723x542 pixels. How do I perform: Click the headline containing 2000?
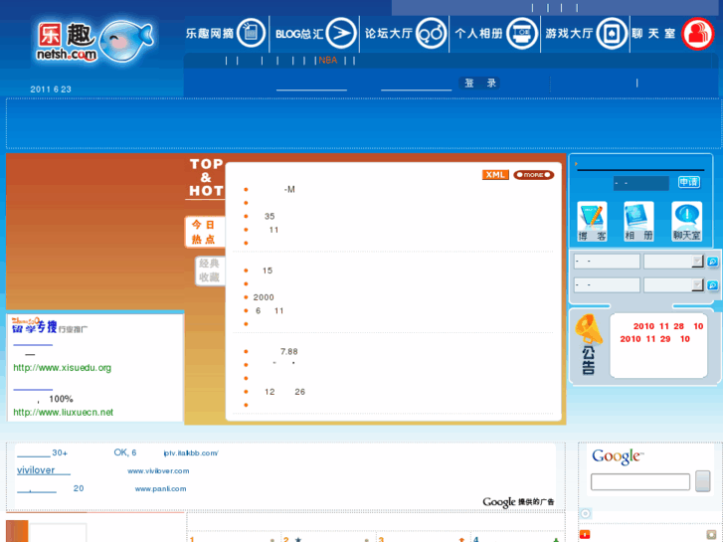(x=264, y=297)
